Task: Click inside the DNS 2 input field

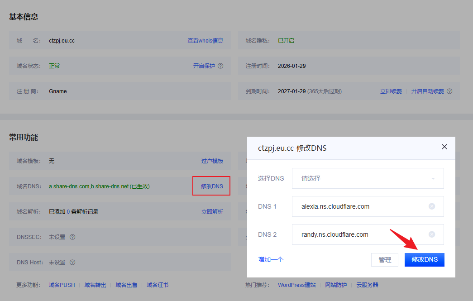Action: pos(358,234)
